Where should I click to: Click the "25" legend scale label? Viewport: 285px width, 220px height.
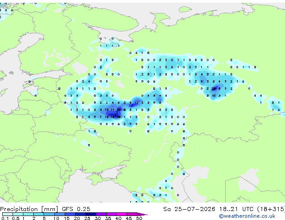87,218
